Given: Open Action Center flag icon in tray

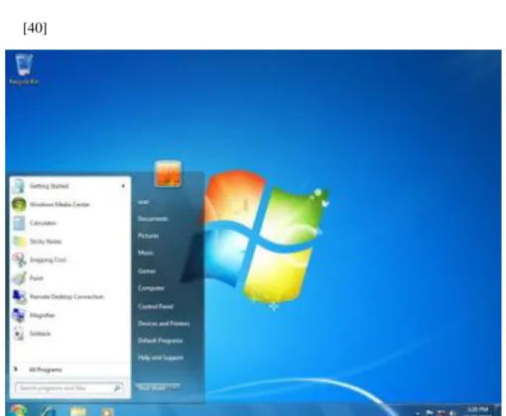Looking at the screenshot, I should [x=430, y=412].
